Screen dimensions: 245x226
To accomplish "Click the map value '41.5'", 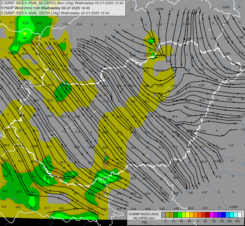I will click(161, 147).
